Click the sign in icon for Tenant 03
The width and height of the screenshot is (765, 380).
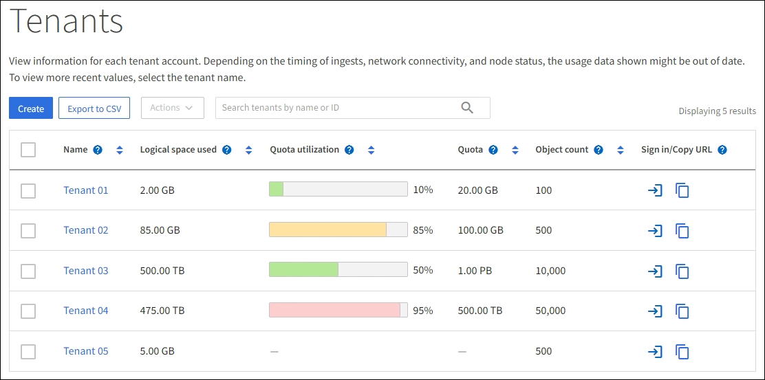(655, 271)
